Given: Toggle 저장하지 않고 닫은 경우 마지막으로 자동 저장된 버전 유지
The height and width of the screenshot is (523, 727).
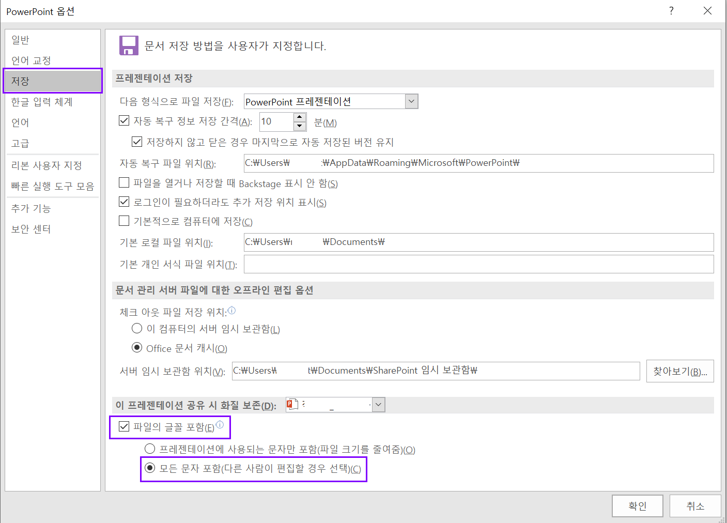Looking at the screenshot, I should 137,142.
